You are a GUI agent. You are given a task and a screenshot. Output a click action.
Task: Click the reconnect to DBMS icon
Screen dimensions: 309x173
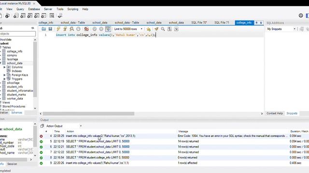(60, 16)
